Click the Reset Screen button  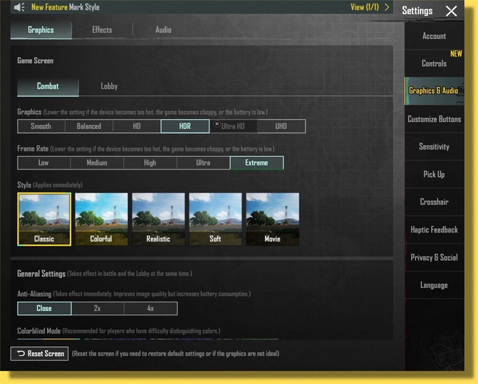[x=39, y=354]
